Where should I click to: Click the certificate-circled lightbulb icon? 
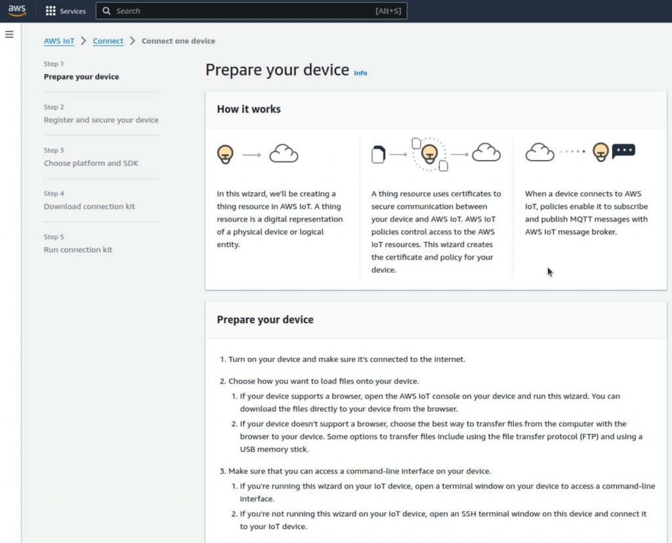pyautogui.click(x=429, y=154)
